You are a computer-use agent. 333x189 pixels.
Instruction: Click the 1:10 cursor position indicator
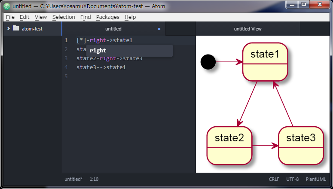pyautogui.click(x=94, y=179)
